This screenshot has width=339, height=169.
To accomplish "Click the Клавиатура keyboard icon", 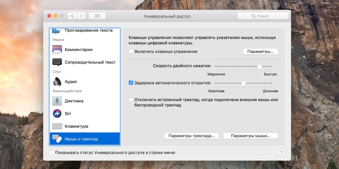I will (x=57, y=126).
